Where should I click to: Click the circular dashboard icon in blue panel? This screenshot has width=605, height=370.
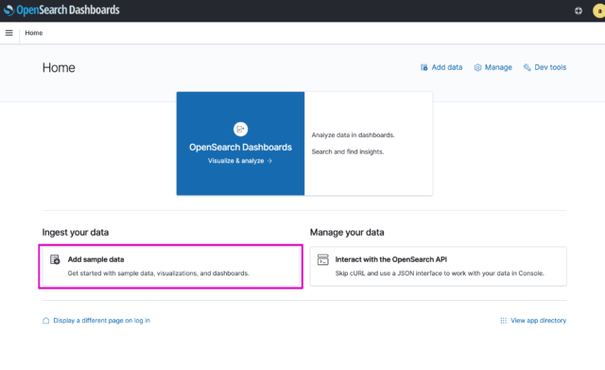click(240, 129)
